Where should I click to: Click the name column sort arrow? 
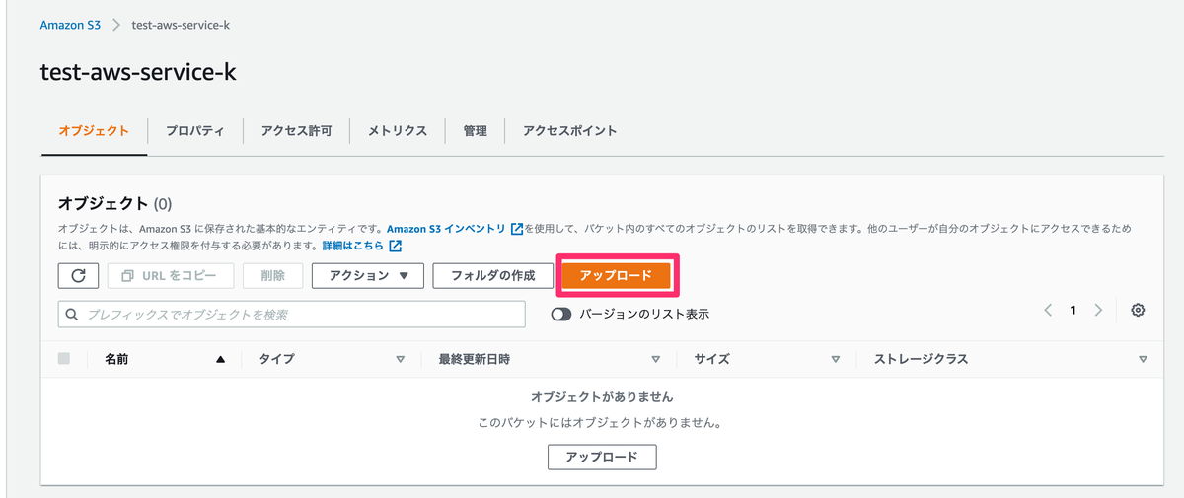(x=221, y=360)
